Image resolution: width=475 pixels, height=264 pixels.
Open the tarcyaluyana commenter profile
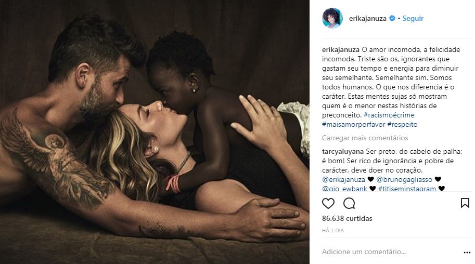(x=343, y=151)
